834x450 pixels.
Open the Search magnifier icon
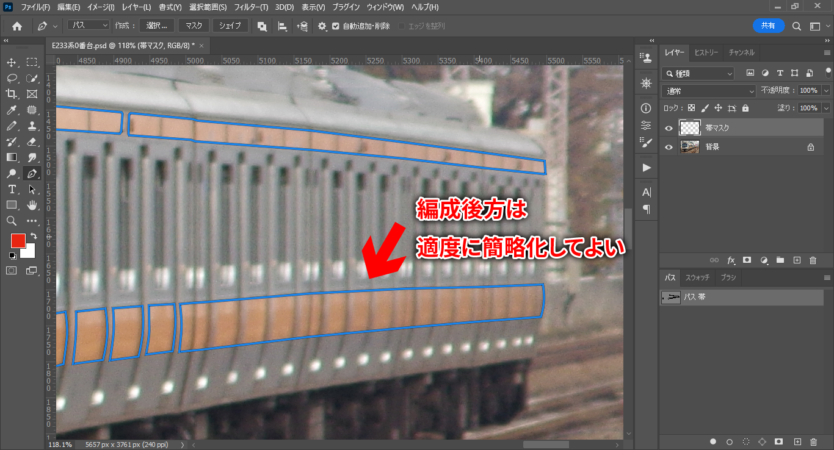click(796, 26)
